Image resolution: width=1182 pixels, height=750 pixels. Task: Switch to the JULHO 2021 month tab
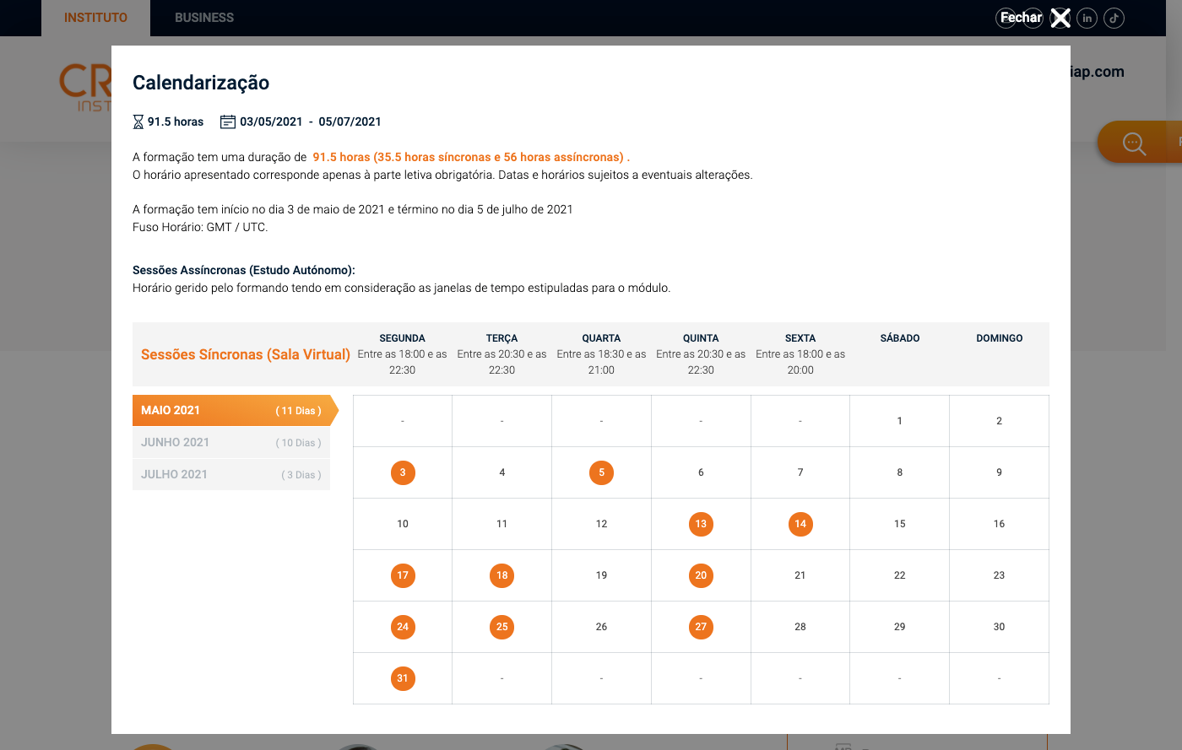coord(231,475)
